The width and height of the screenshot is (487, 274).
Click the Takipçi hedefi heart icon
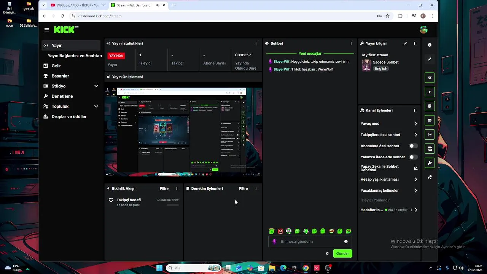[x=111, y=200]
